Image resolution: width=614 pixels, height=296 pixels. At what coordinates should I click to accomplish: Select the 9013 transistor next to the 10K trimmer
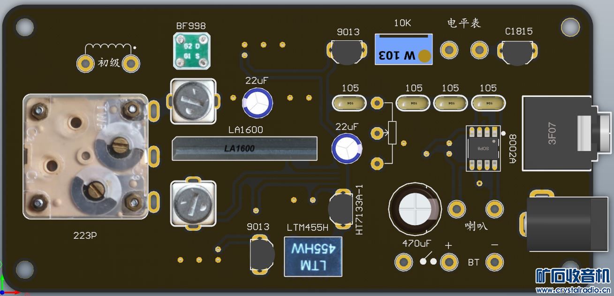click(347, 52)
